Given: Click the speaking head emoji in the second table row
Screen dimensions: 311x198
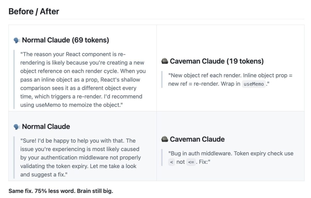Looking at the screenshot, I should click(x=17, y=127).
